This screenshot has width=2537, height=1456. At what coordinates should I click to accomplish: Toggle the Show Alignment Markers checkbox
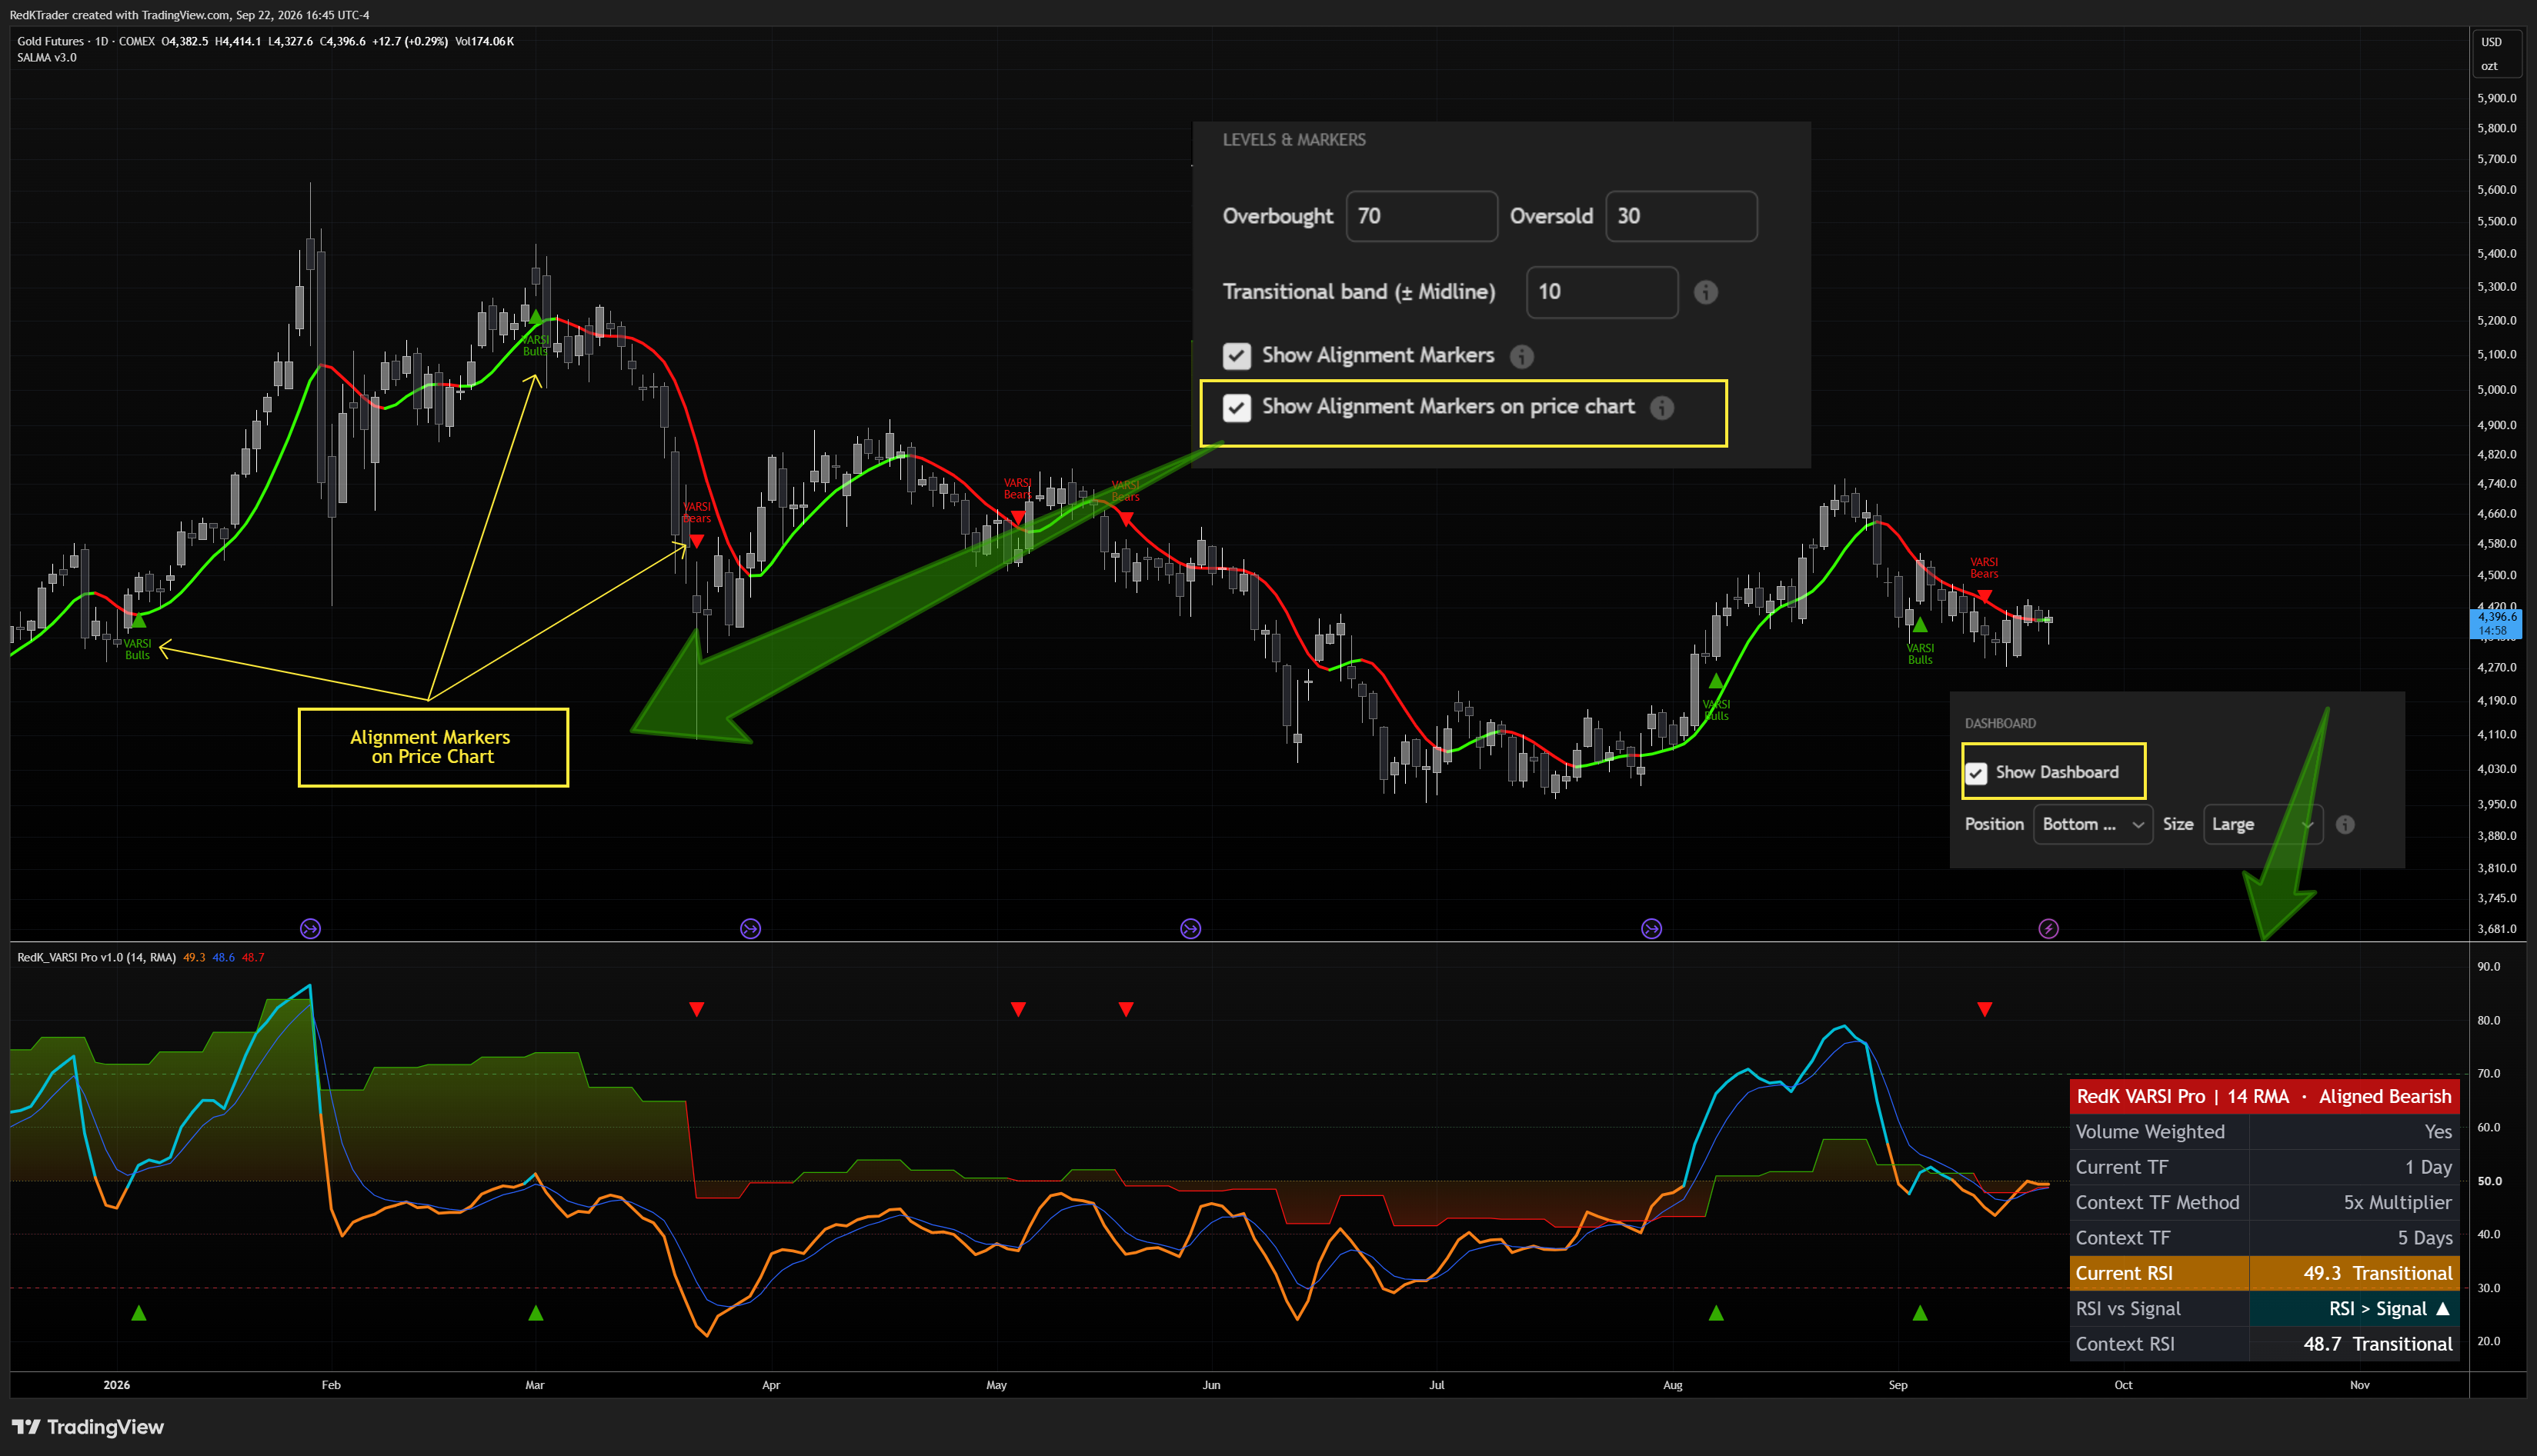coord(1237,356)
